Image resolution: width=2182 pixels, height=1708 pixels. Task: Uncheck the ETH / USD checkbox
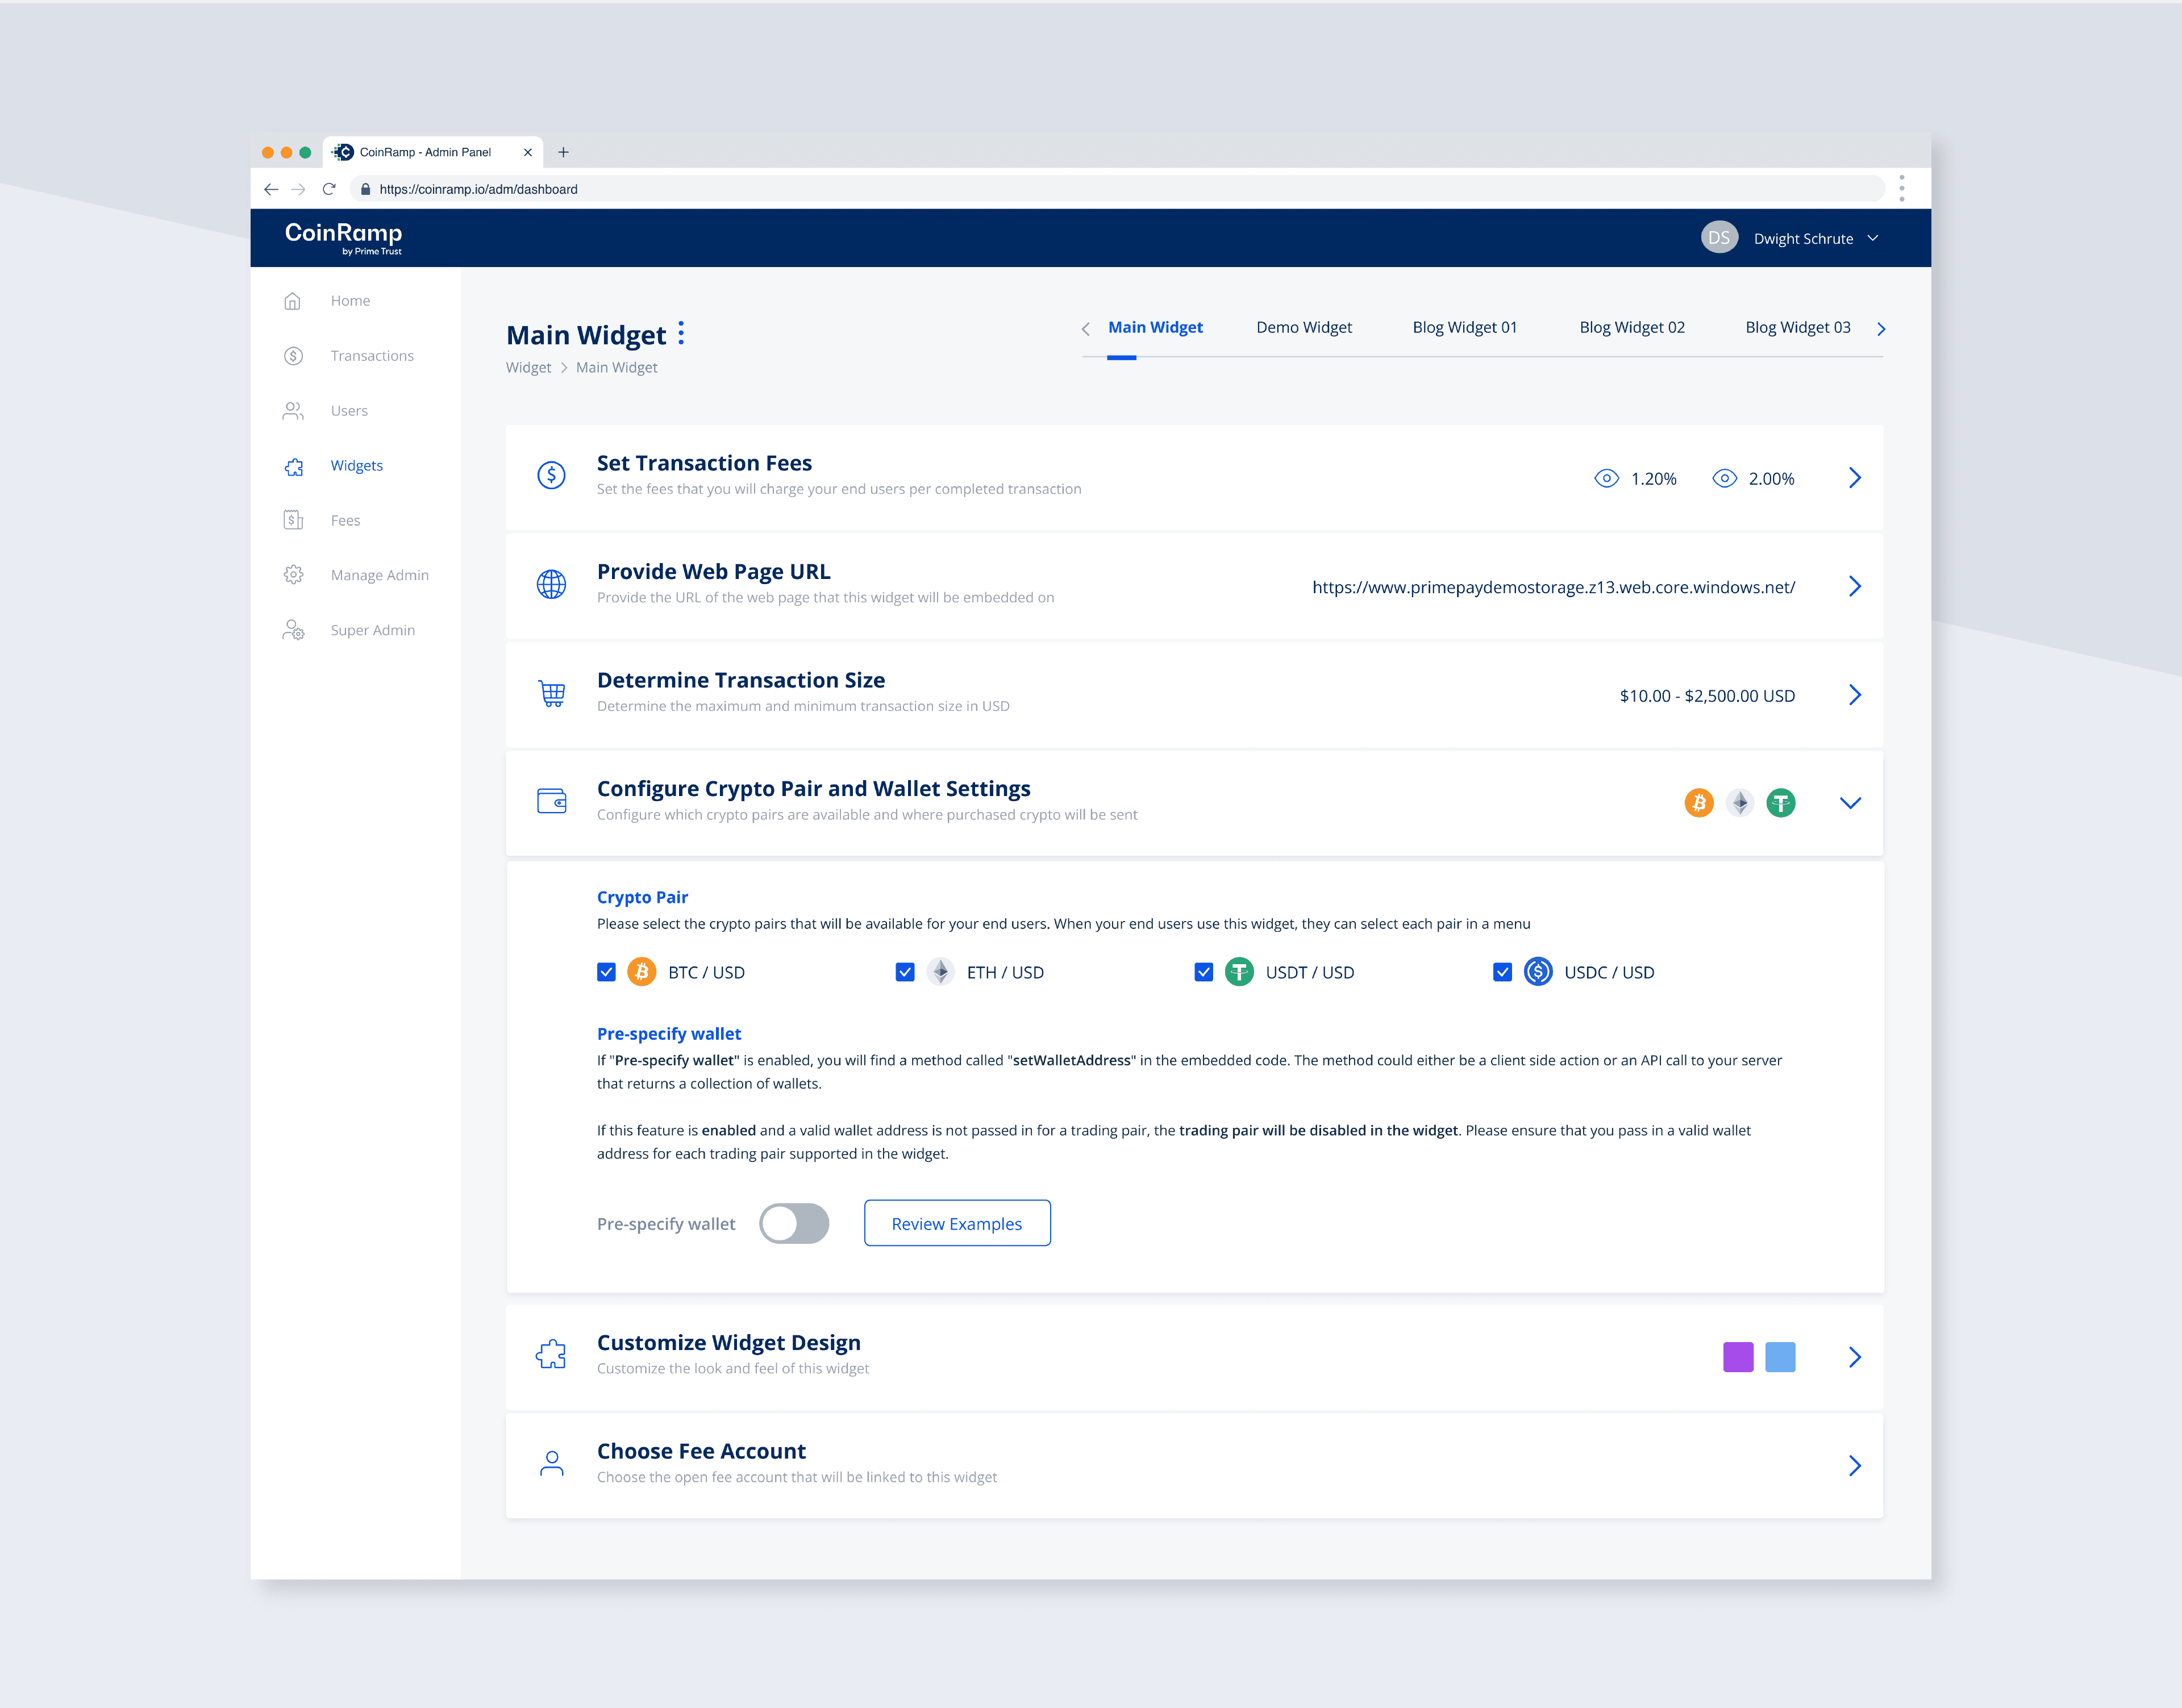point(905,972)
